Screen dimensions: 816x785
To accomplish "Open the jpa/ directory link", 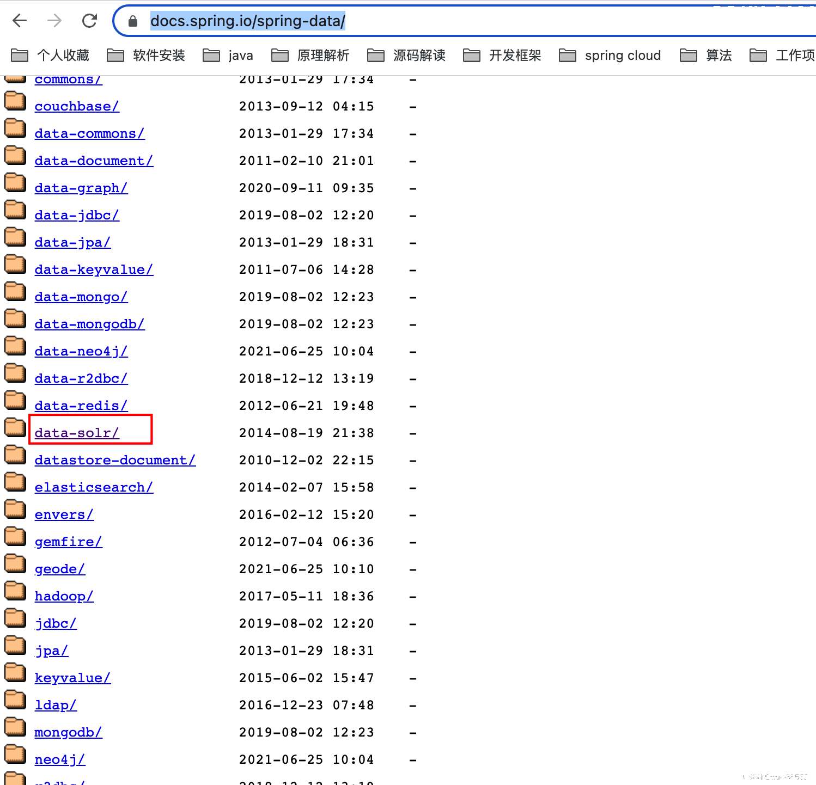I will 52,651.
